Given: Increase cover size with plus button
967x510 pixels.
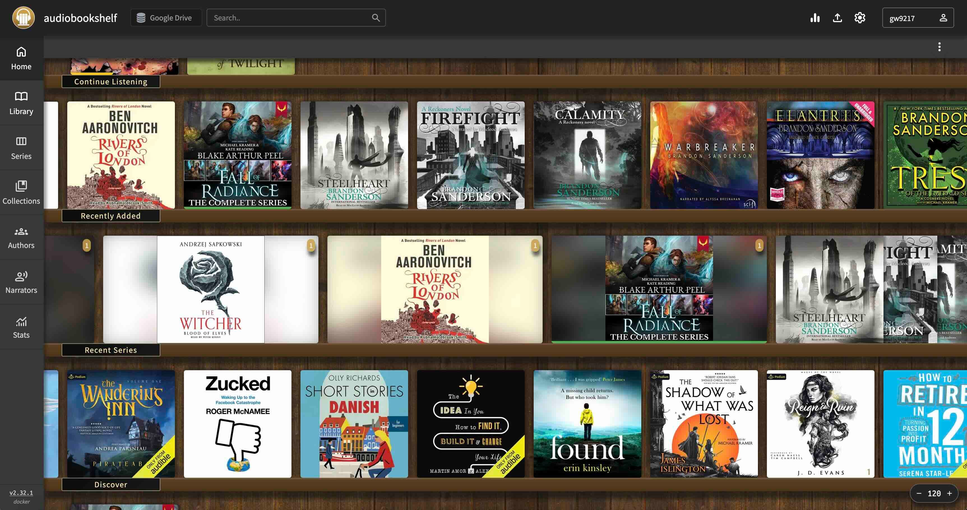Looking at the screenshot, I should [949, 493].
